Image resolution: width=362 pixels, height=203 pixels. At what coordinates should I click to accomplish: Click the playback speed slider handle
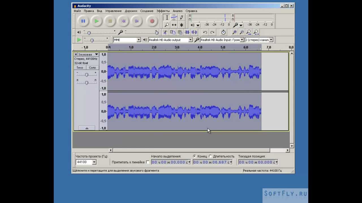[92, 40]
